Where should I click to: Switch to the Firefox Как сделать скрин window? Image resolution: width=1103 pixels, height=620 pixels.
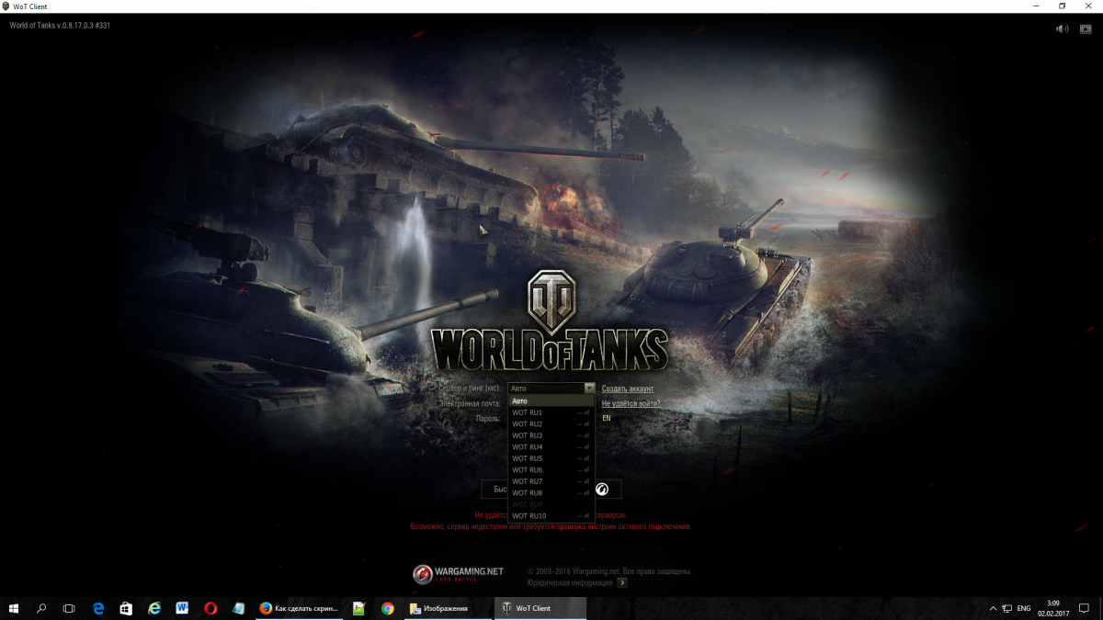(299, 608)
